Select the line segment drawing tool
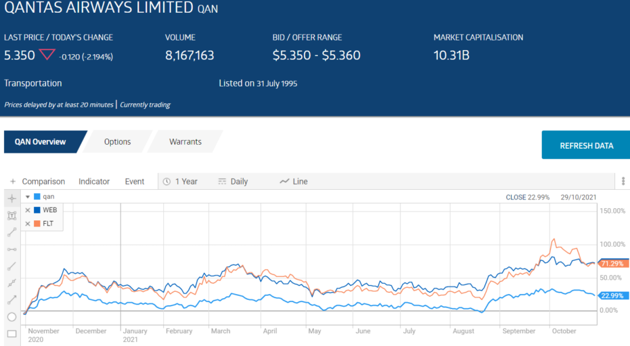The width and height of the screenshot is (630, 346). tap(12, 232)
